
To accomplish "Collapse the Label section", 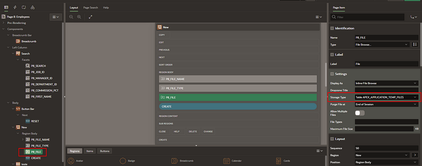I will pos(332,54).
